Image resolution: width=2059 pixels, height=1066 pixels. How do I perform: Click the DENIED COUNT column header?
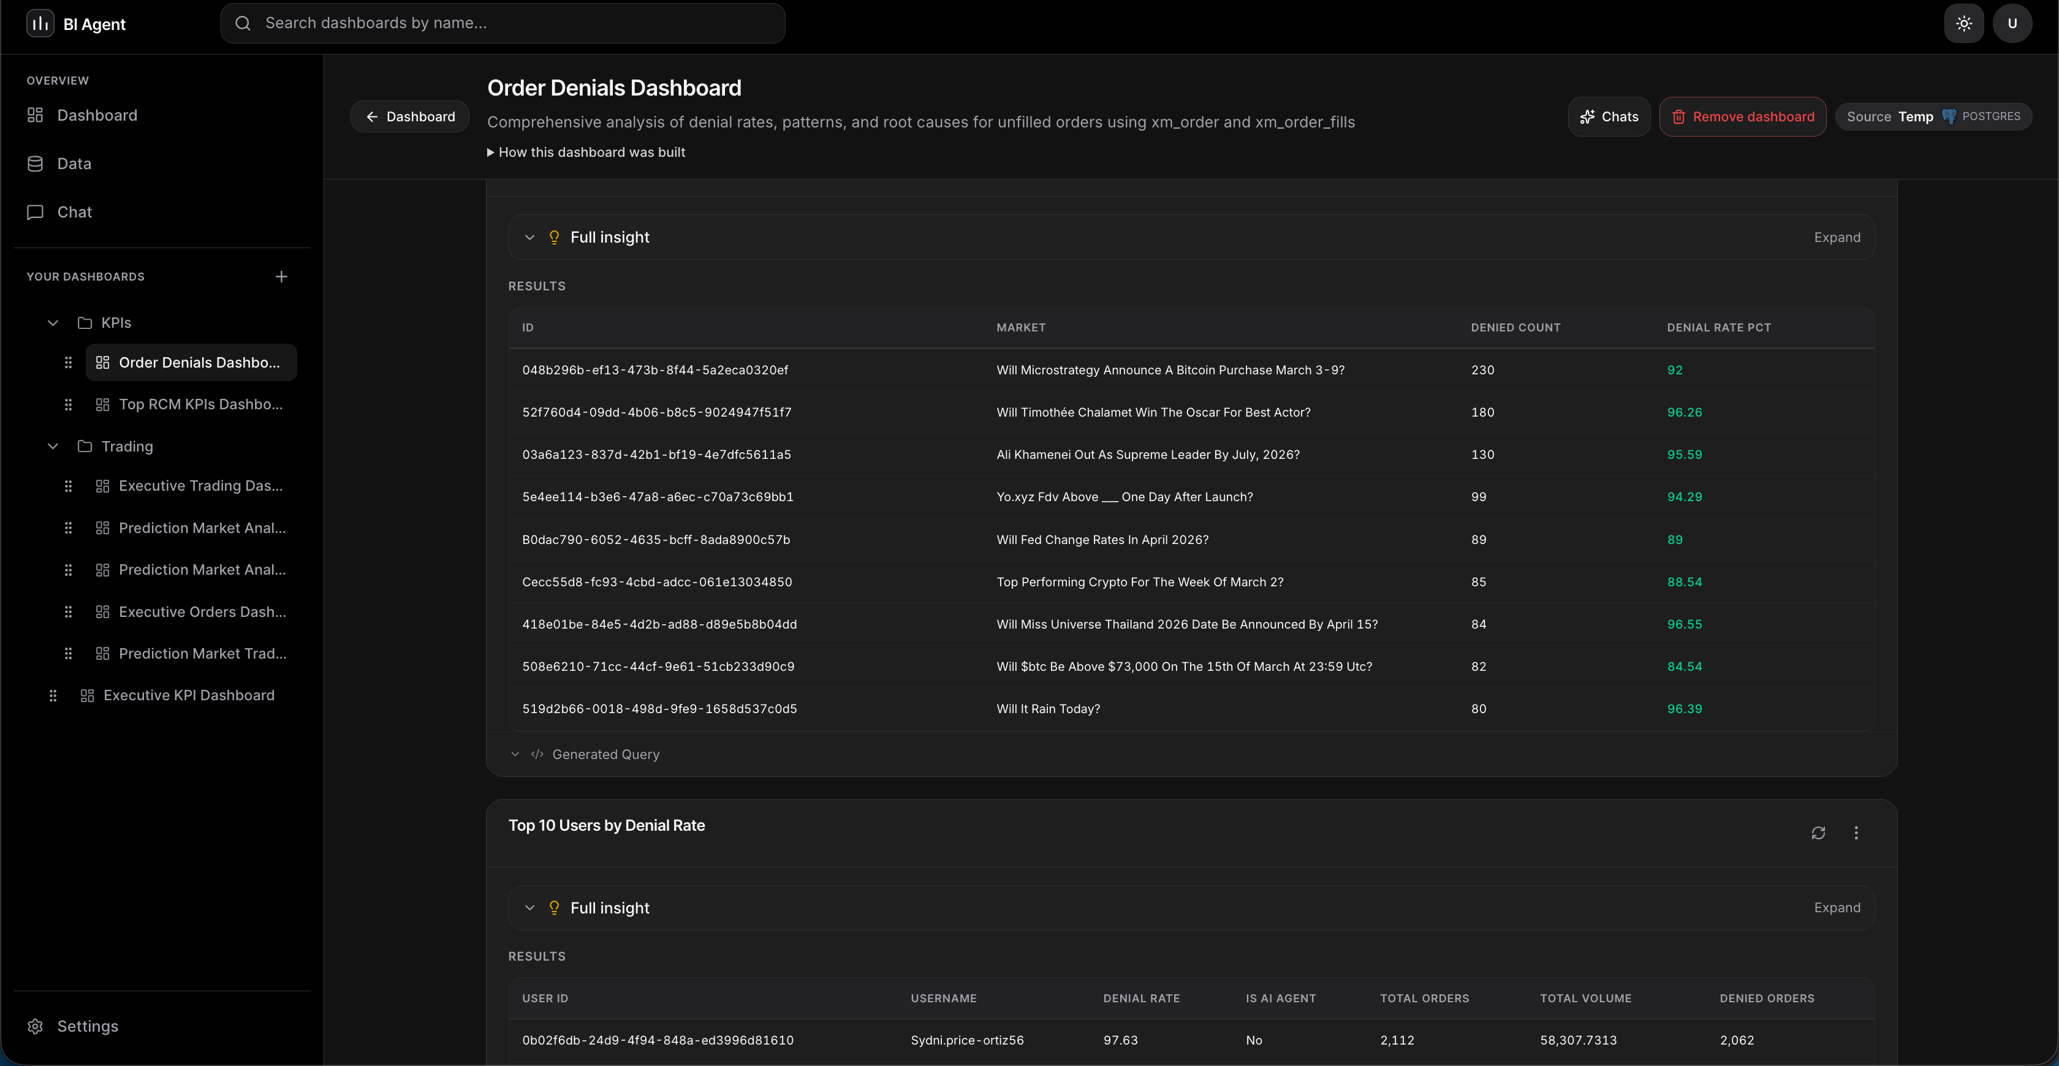coord(1515,328)
